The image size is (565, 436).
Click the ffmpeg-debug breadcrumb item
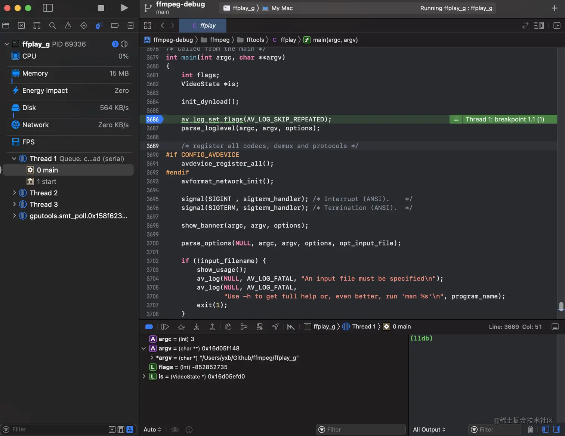[169, 40]
